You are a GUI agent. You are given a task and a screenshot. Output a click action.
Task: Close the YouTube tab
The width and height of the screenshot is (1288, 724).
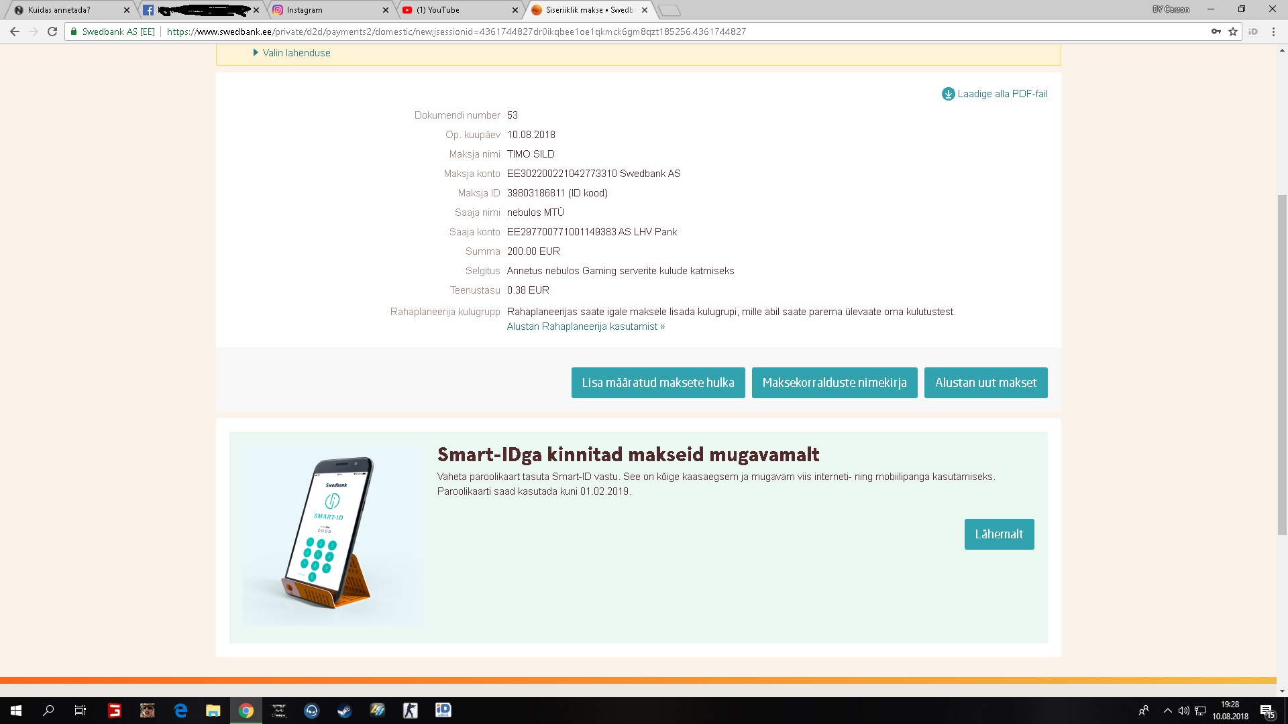click(x=515, y=10)
